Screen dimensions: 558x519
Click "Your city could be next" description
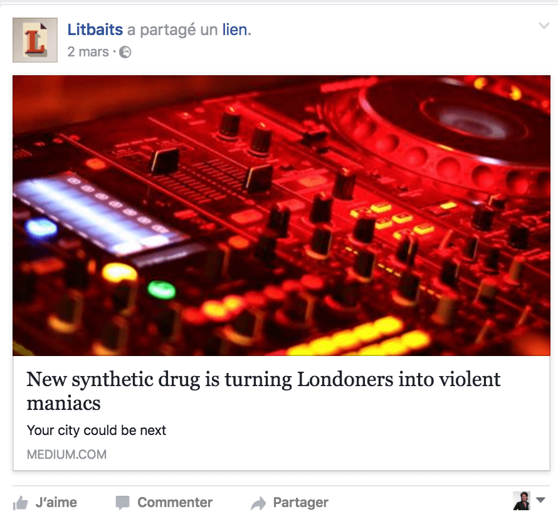tap(97, 431)
